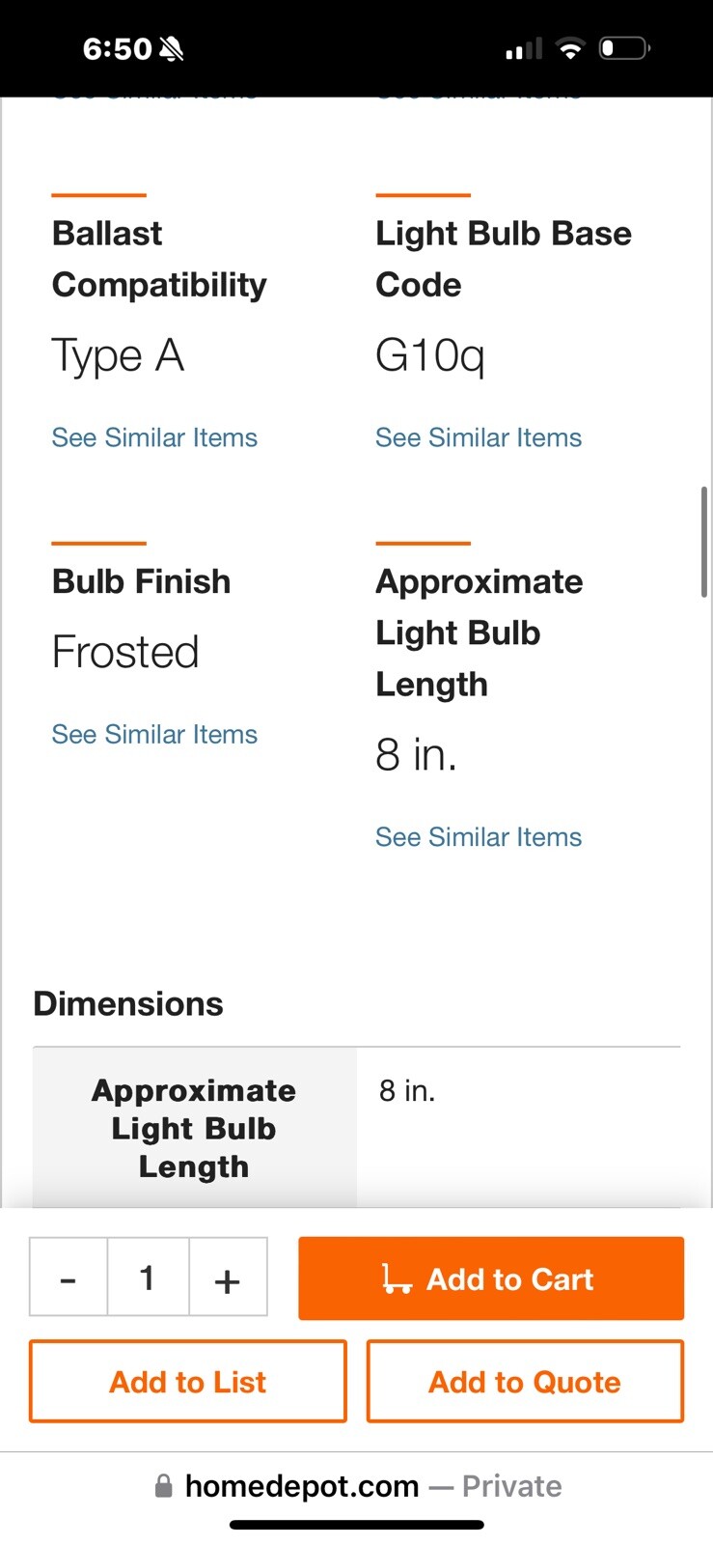
Task: Select the quantity field showing 1
Action: click(148, 1278)
